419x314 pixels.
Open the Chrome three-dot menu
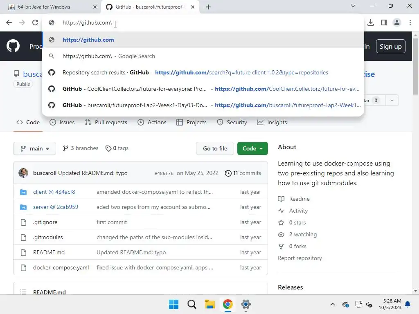(x=410, y=22)
